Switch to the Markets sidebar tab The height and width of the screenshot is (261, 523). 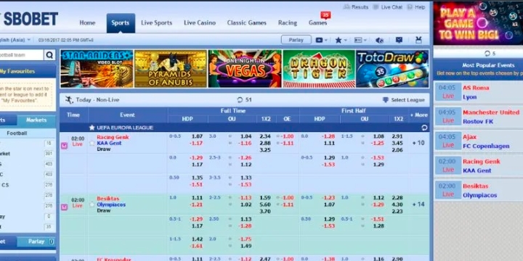tap(36, 120)
